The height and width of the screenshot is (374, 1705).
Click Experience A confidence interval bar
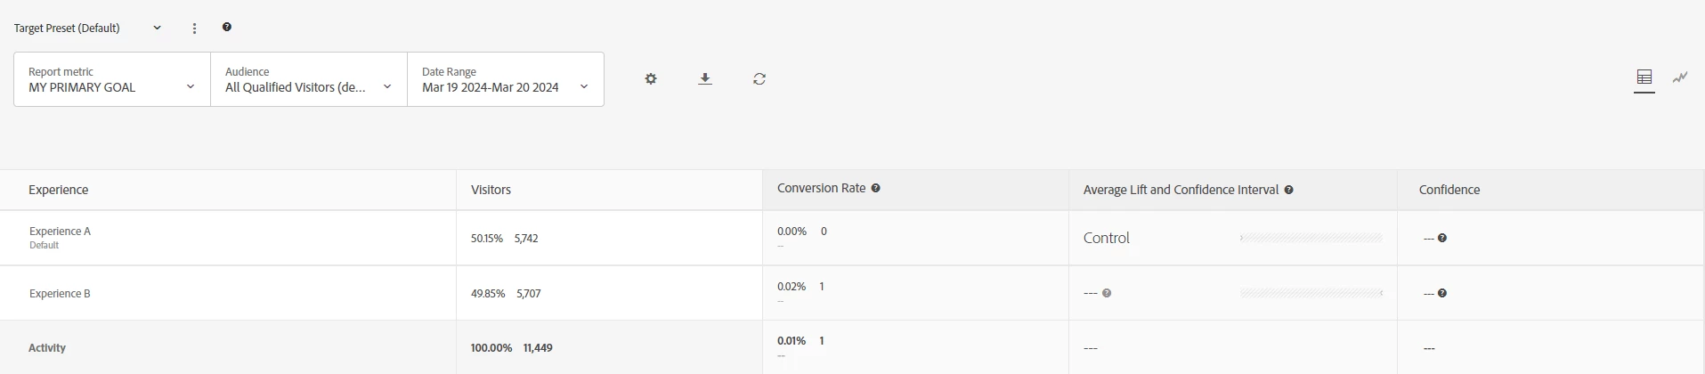1311,239
